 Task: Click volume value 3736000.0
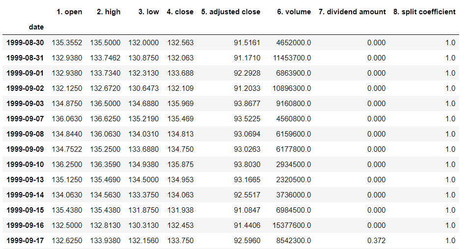point(294,195)
